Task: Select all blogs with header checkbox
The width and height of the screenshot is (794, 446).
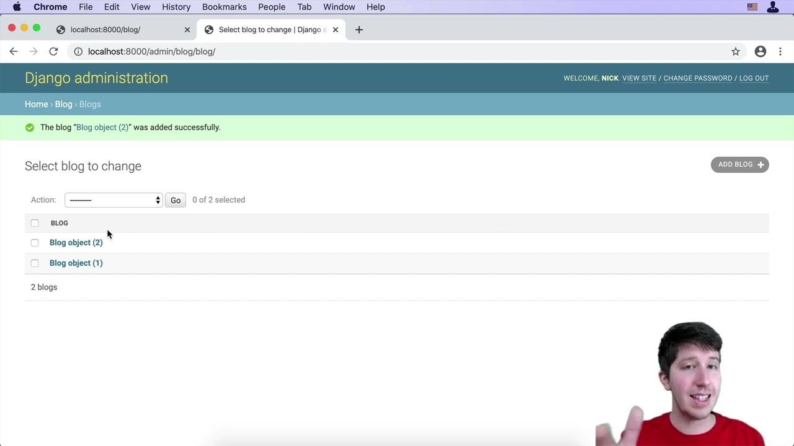Action: pyautogui.click(x=35, y=223)
